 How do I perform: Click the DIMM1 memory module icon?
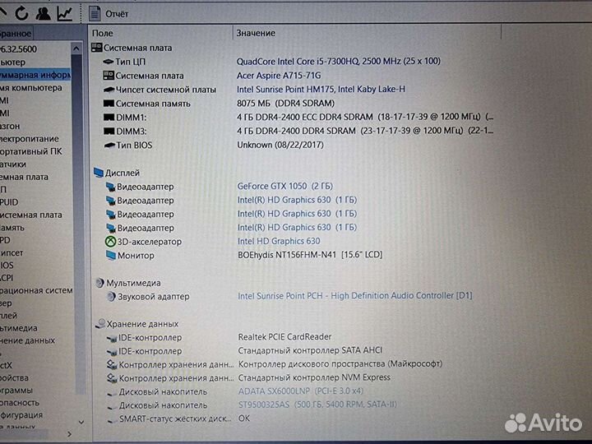(109, 117)
